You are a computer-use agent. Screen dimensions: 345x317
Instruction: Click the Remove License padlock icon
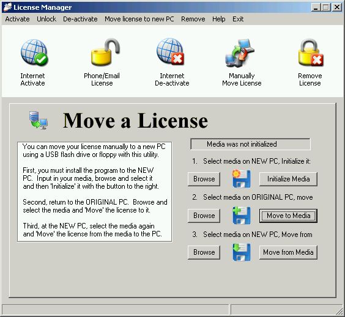pos(311,53)
